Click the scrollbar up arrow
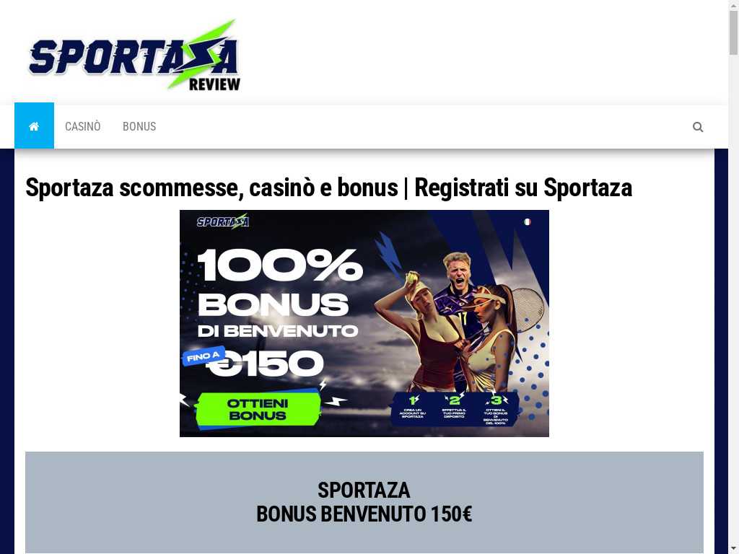739x554 pixels. [x=733, y=4]
